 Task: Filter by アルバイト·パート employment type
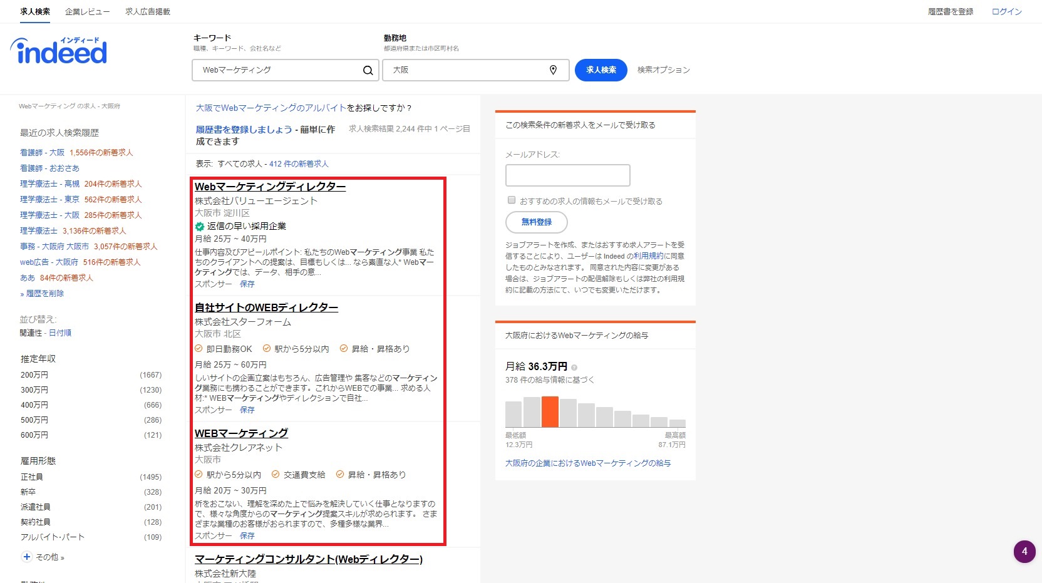click(x=53, y=537)
